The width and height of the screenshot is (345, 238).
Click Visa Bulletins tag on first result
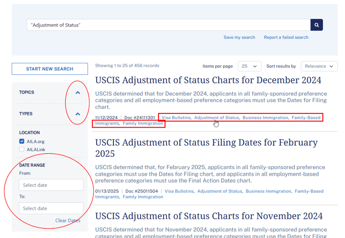[x=176, y=117]
